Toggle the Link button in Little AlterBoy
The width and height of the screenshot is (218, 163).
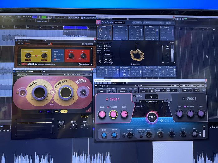point(36,56)
